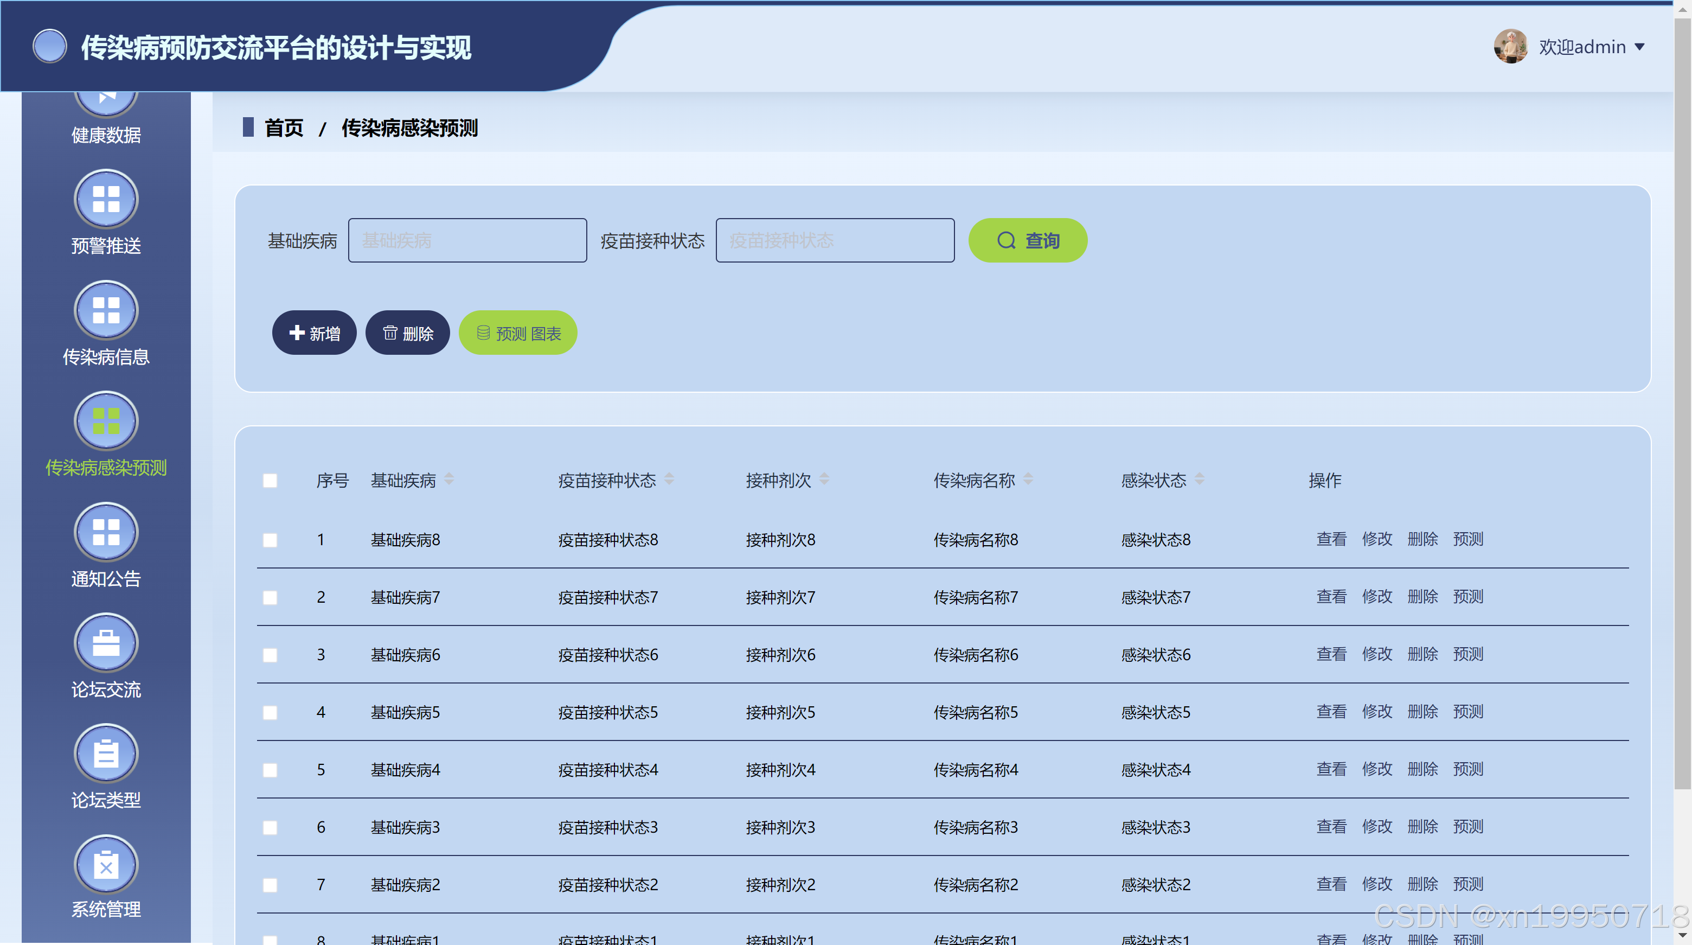This screenshot has height=945, width=1692.
Task: Click cell 传染病名称3
Action: pyautogui.click(x=976, y=827)
